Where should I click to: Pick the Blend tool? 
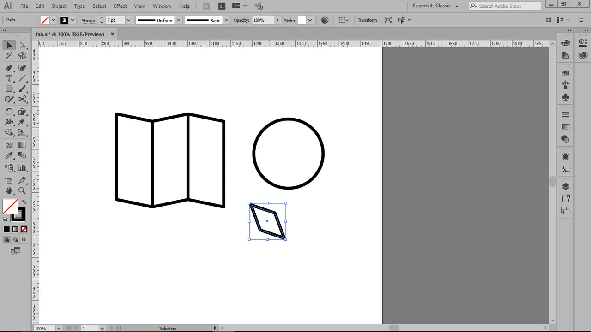(22, 156)
